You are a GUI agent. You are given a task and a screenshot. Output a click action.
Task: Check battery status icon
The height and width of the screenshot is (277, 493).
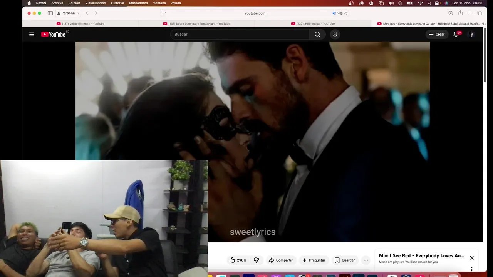click(410, 3)
